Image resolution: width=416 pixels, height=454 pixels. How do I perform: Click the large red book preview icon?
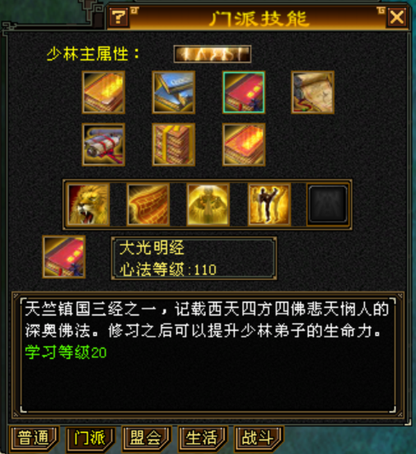pos(64,257)
